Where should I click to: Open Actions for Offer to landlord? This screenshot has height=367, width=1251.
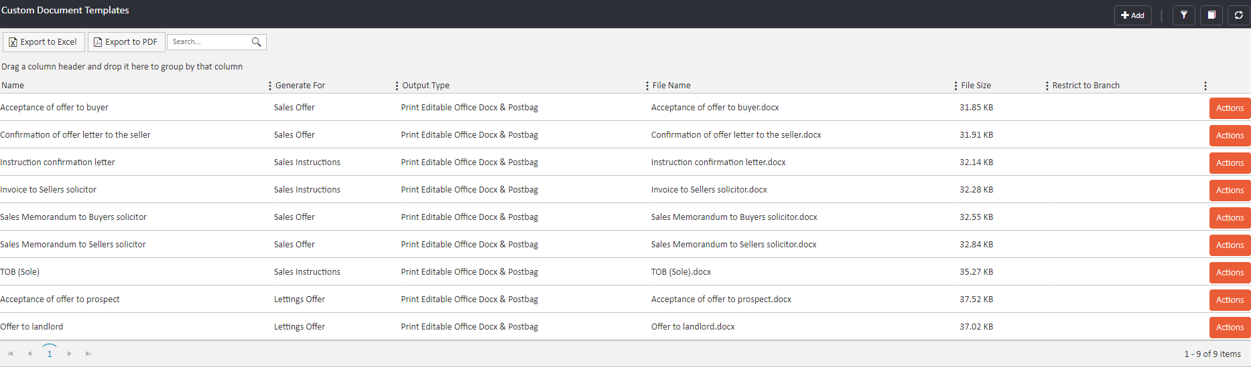pos(1230,327)
